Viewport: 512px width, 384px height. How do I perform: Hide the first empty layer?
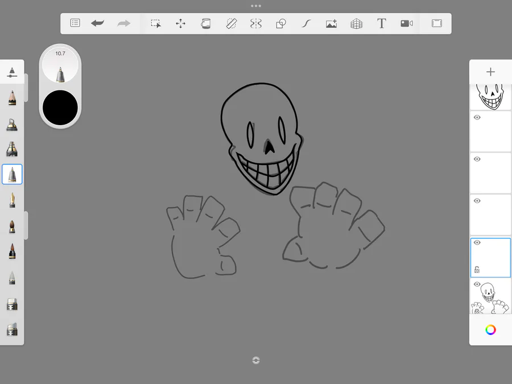477,118
